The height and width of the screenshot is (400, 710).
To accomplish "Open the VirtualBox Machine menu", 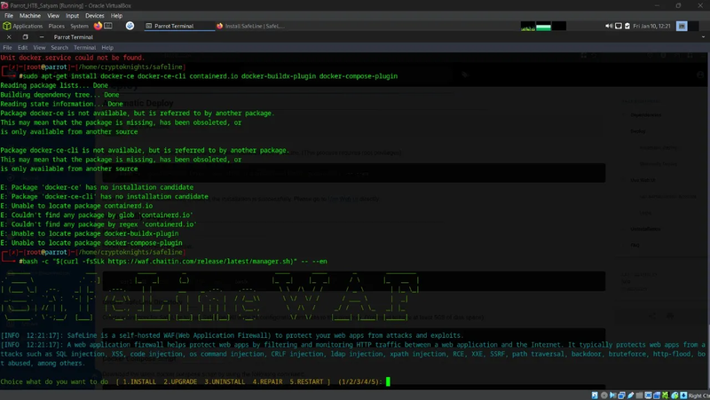I will point(30,15).
